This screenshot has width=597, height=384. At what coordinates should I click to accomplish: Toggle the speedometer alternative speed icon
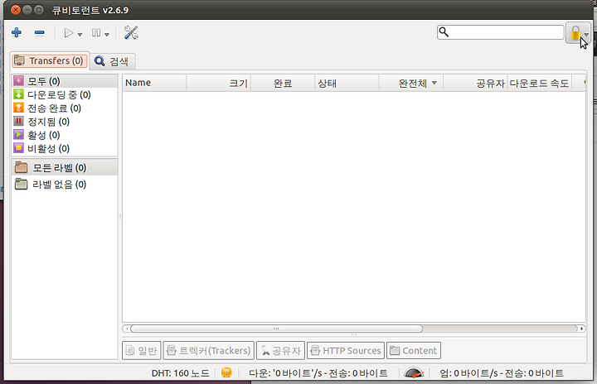pos(414,372)
